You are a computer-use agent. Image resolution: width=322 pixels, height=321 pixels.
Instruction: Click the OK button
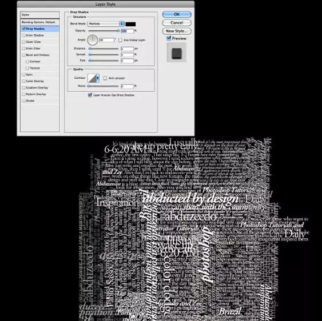pyautogui.click(x=177, y=14)
